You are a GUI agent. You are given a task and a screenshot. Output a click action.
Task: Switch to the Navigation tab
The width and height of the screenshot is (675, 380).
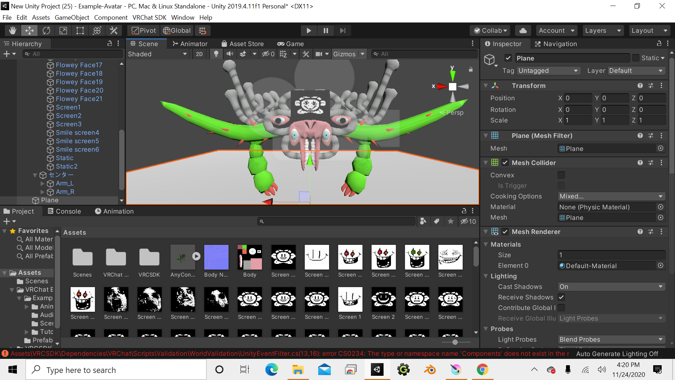tap(556, 44)
